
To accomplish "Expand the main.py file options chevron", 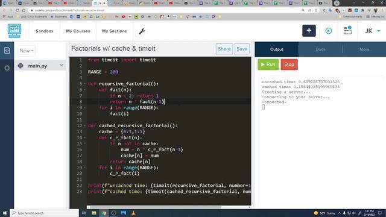I will pyautogui.click(x=62, y=65).
